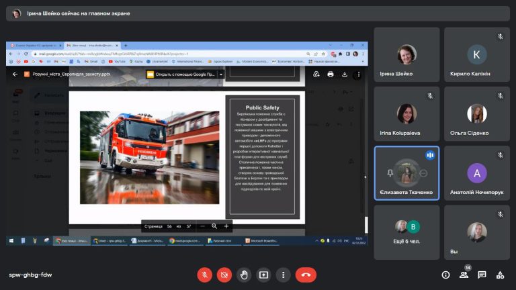This screenshot has width=516, height=290.
Task: Open the Word document taskbar item
Action: [147, 241]
